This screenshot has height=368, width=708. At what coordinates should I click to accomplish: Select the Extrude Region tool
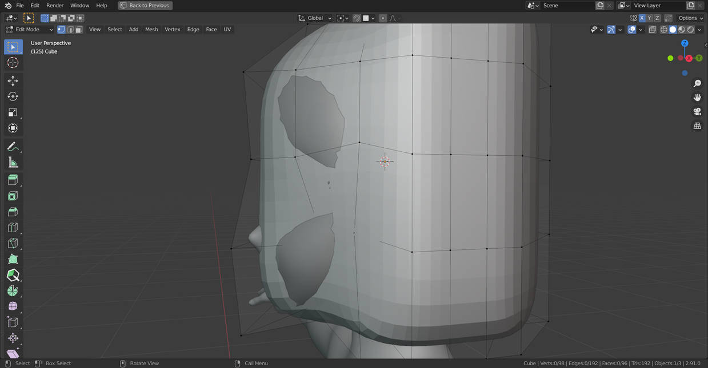pos(13,180)
